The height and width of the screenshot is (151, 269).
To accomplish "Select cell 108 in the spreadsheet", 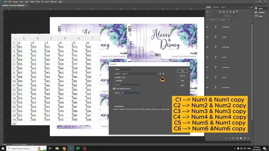I will (92, 120).
